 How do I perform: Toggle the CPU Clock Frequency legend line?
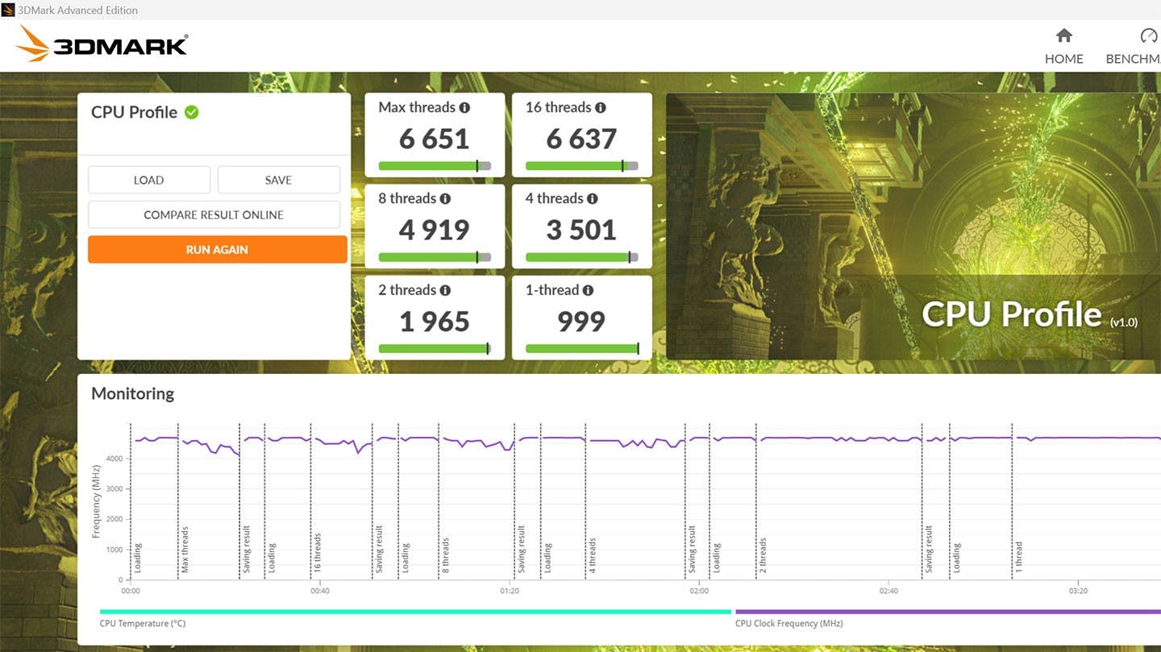click(x=948, y=612)
